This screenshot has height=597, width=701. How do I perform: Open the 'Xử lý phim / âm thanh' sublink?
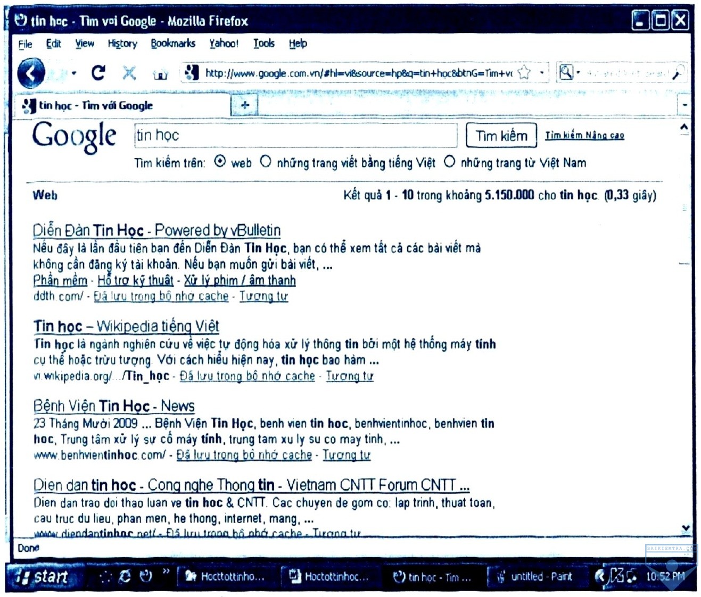[240, 281]
